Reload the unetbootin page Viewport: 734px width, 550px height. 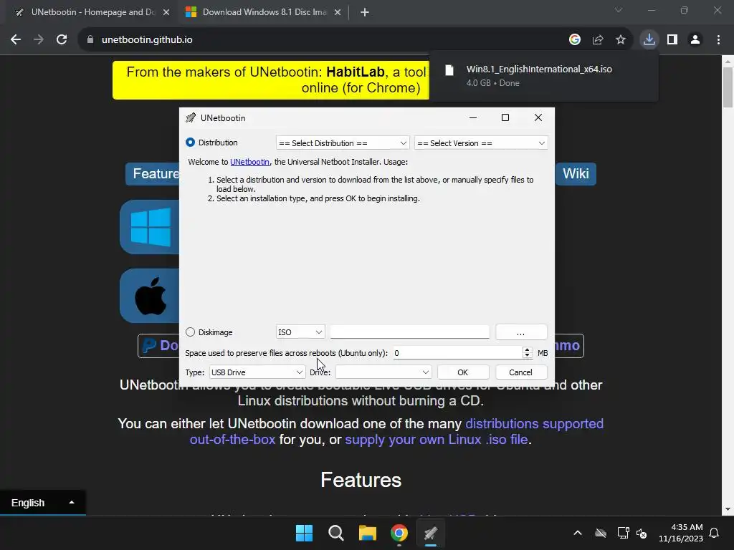point(62,40)
